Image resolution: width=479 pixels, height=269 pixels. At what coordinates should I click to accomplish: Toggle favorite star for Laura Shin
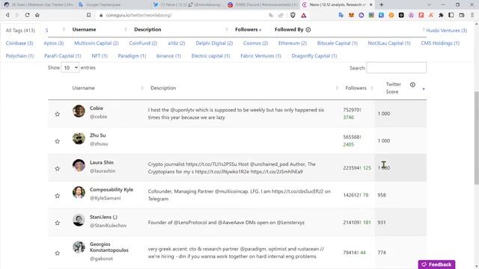click(x=57, y=168)
